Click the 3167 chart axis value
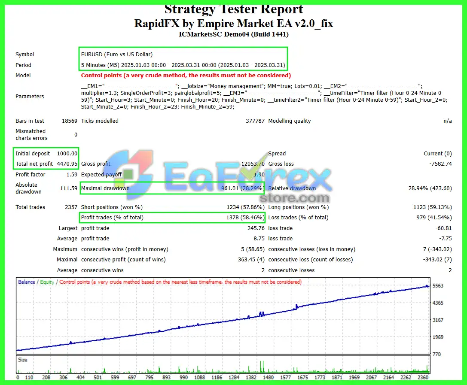Image resolution: width=467 pixels, height=385 pixels. point(438,320)
